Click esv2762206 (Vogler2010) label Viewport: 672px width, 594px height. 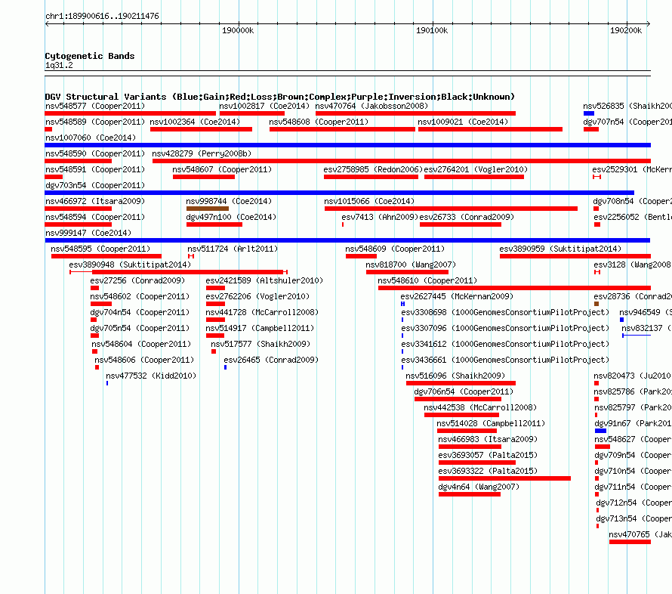tap(257, 296)
